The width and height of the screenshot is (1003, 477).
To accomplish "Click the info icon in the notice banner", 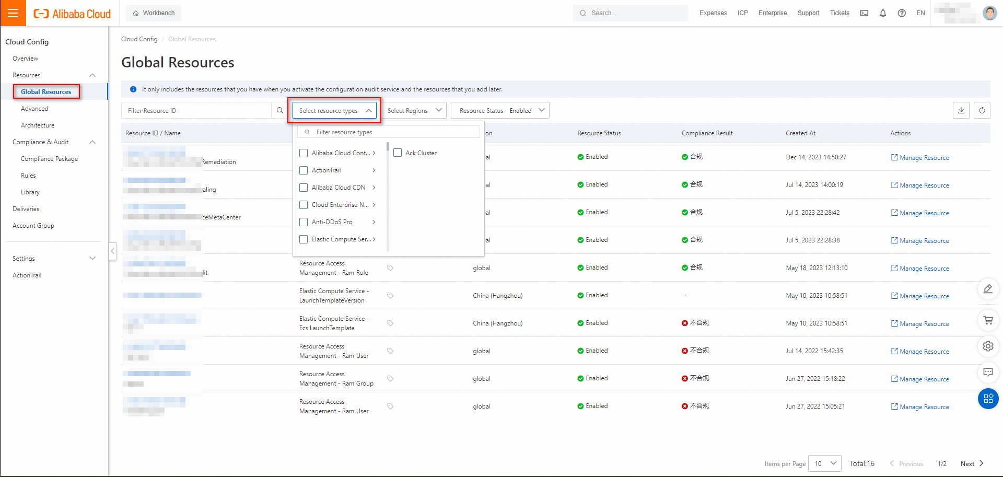I will [x=133, y=89].
